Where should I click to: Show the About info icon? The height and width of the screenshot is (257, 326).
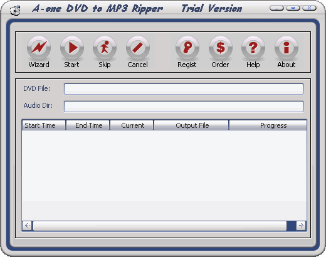287,48
